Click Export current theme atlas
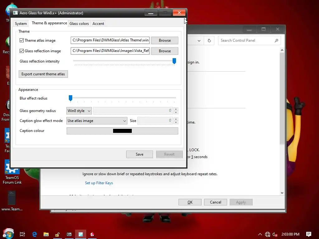Screen dimensions: 319x239 43,74
